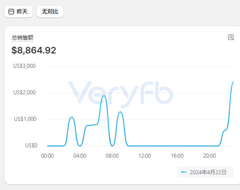The width and height of the screenshot is (240, 190).
Task: Toggle the 2024年4月22日 legend entry
Action: [x=205, y=172]
